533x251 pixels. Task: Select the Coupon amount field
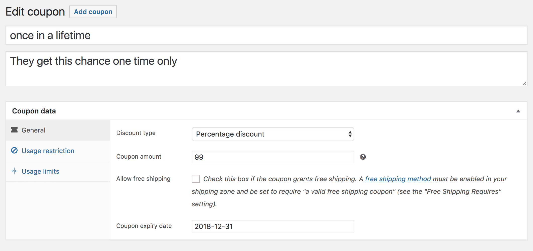(x=273, y=157)
